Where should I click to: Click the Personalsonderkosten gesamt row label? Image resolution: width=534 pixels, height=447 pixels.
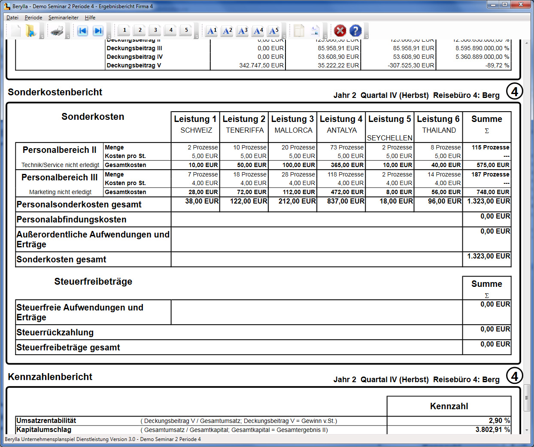point(79,205)
